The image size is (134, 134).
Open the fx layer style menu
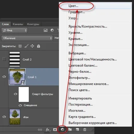(48, 130)
